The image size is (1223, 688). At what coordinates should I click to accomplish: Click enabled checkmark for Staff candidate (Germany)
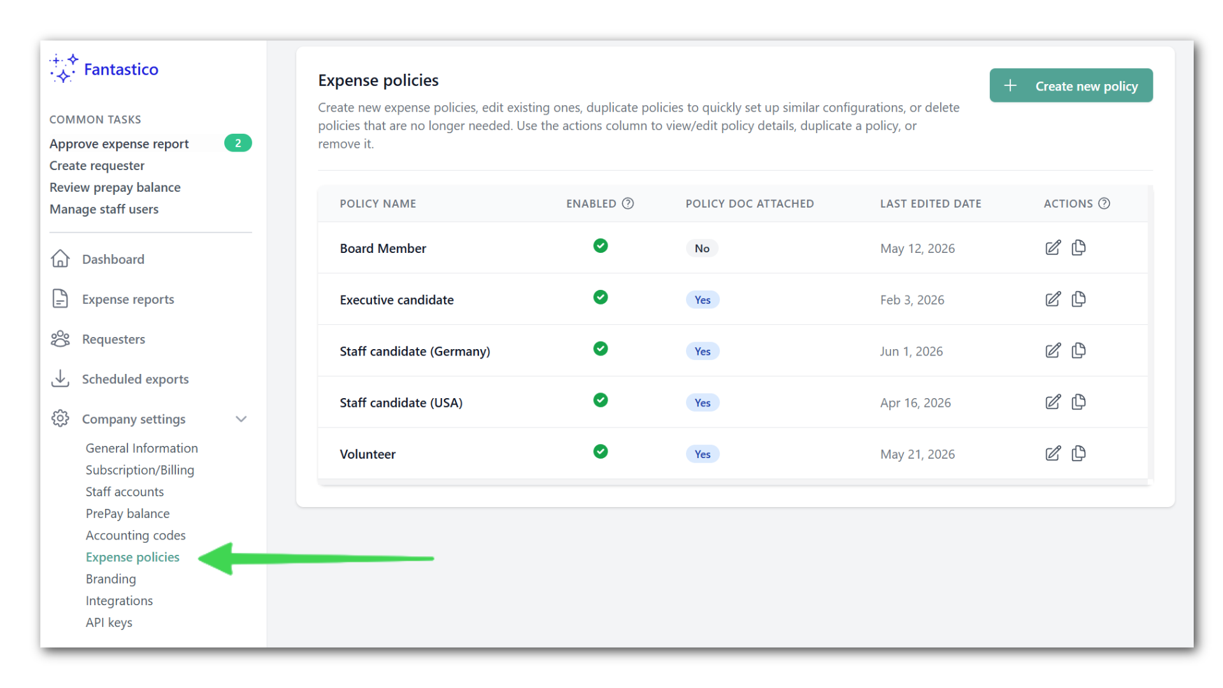(x=600, y=348)
